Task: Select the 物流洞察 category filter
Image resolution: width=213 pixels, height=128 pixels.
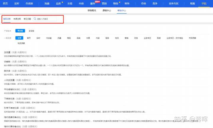Action: (x=21, y=43)
